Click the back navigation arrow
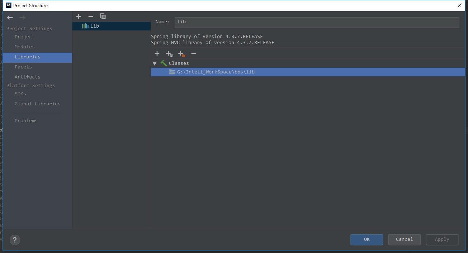Screen dimensions: 468x253 pyautogui.click(x=10, y=18)
